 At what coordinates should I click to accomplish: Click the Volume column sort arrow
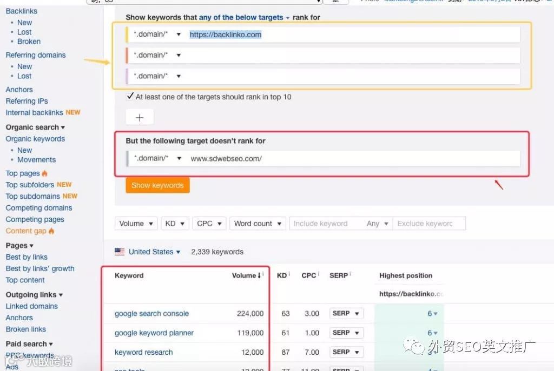point(259,275)
